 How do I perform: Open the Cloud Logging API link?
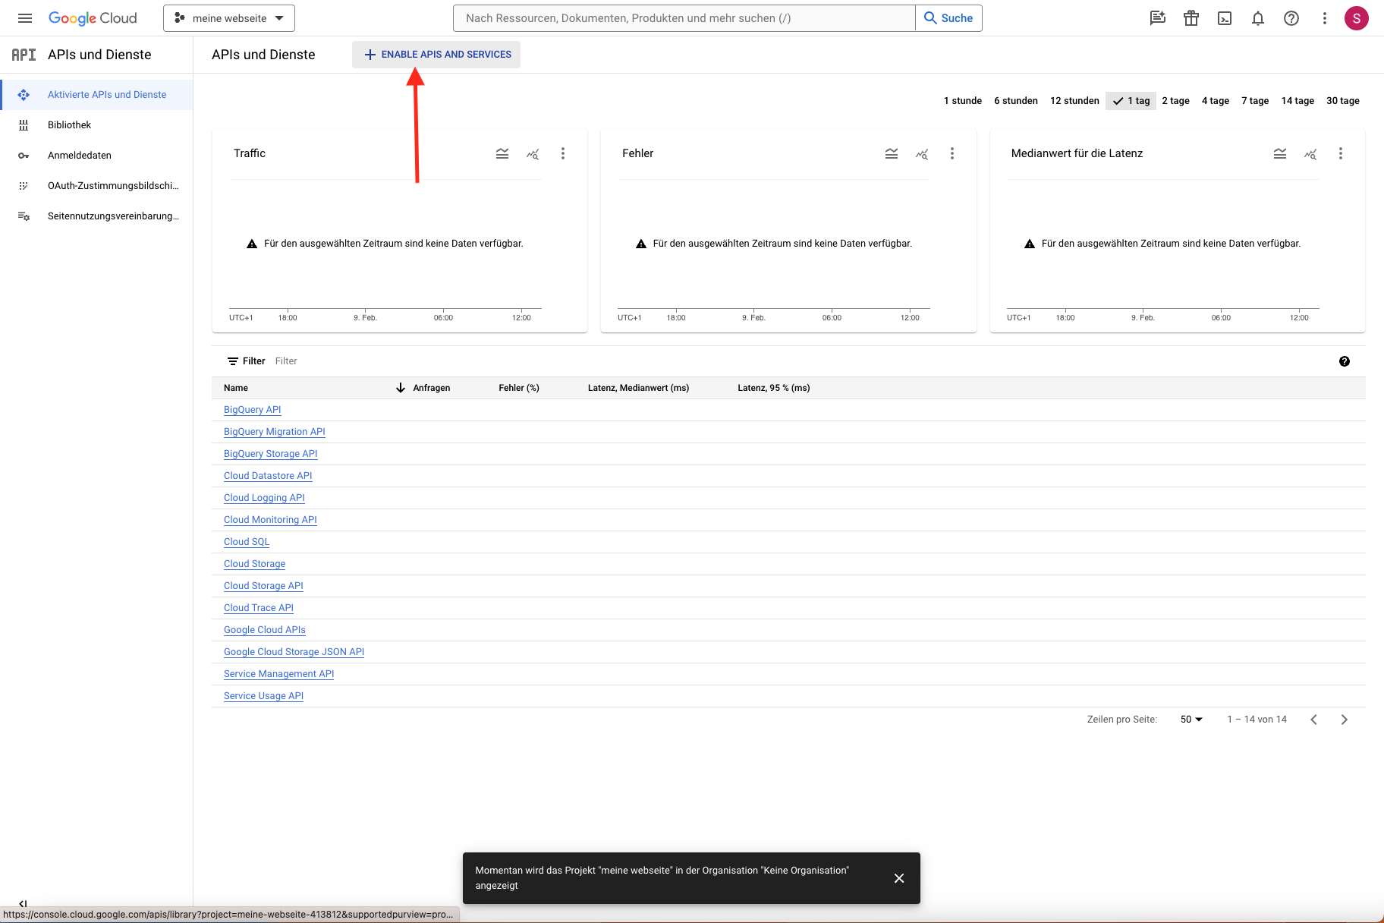coord(264,498)
